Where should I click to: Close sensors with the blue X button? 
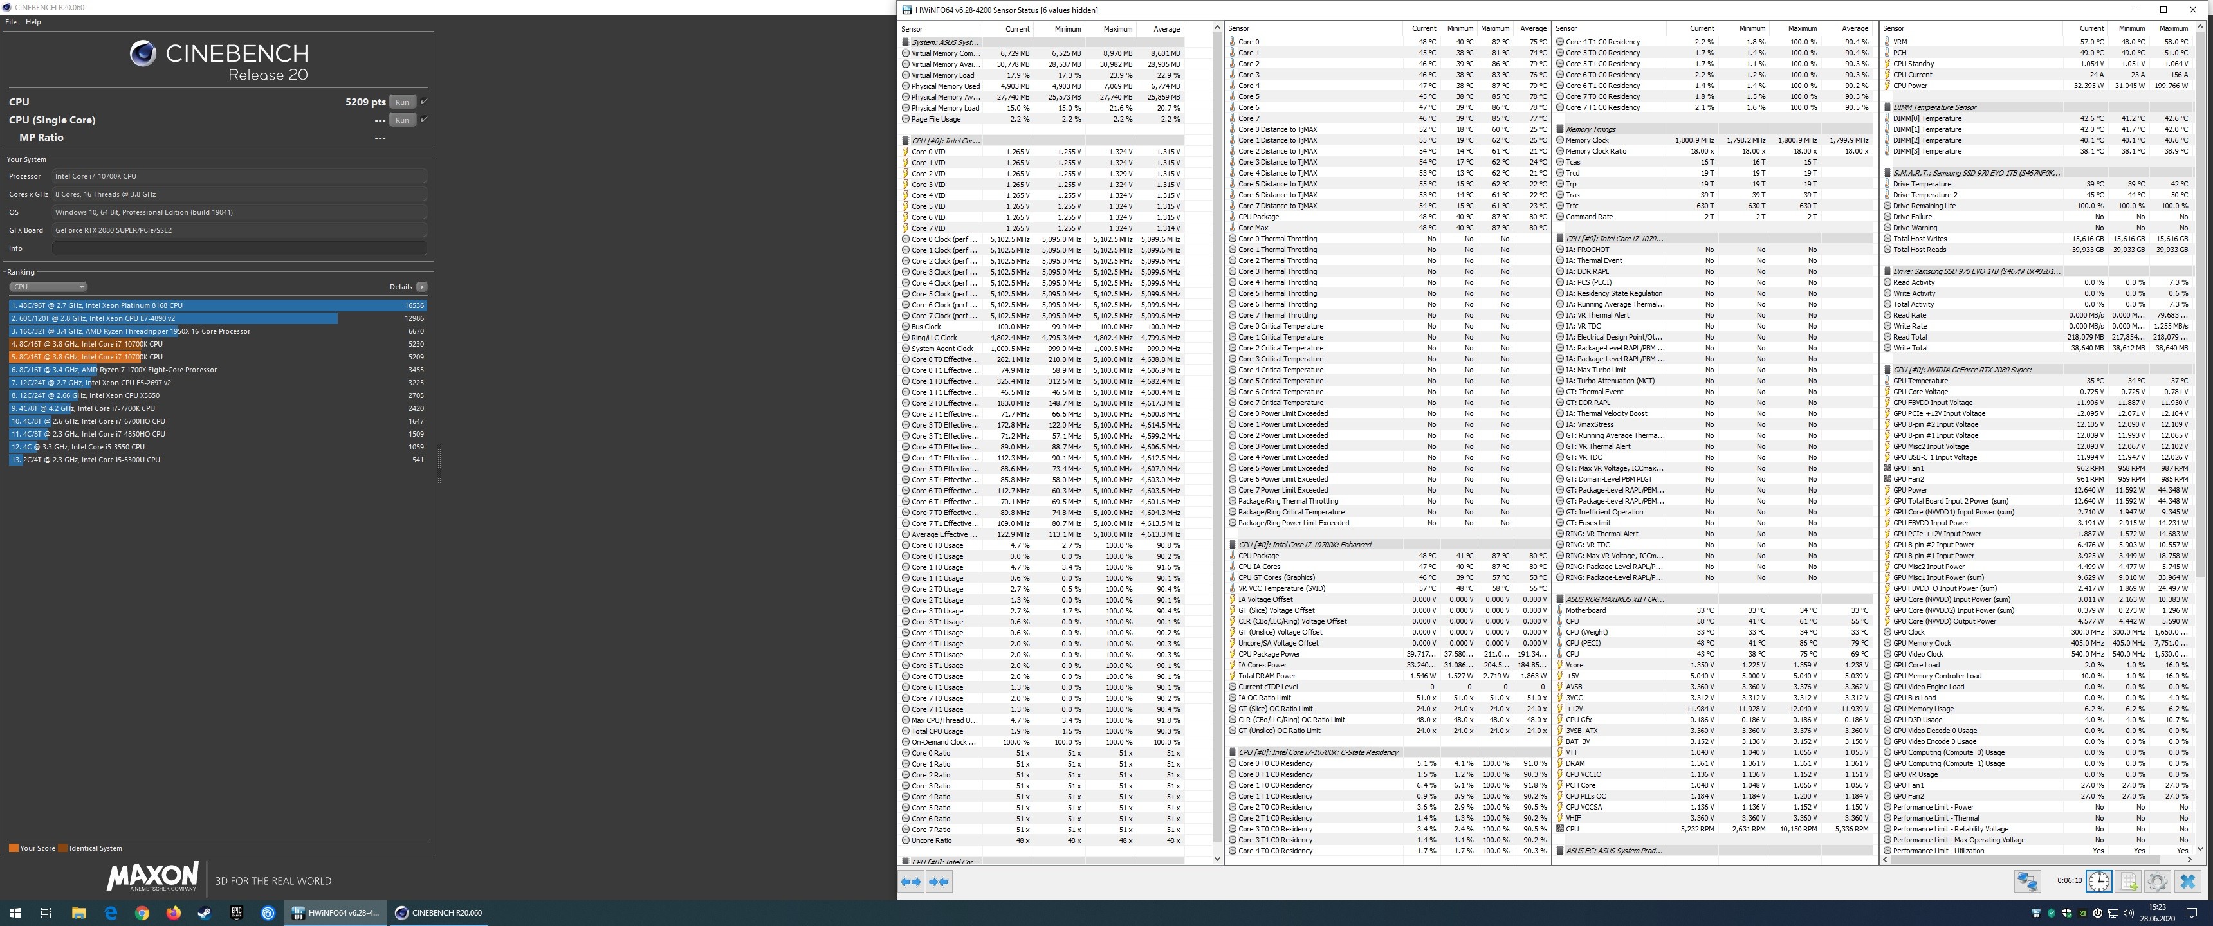(x=2188, y=882)
